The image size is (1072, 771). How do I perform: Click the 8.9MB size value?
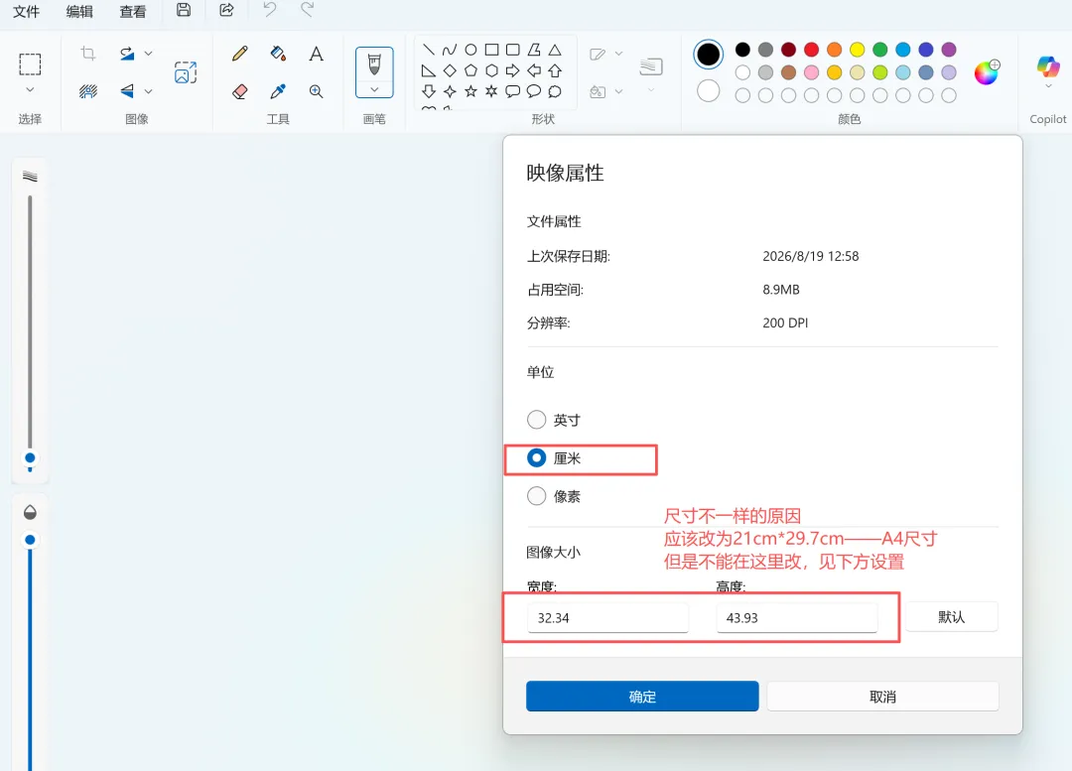click(781, 289)
